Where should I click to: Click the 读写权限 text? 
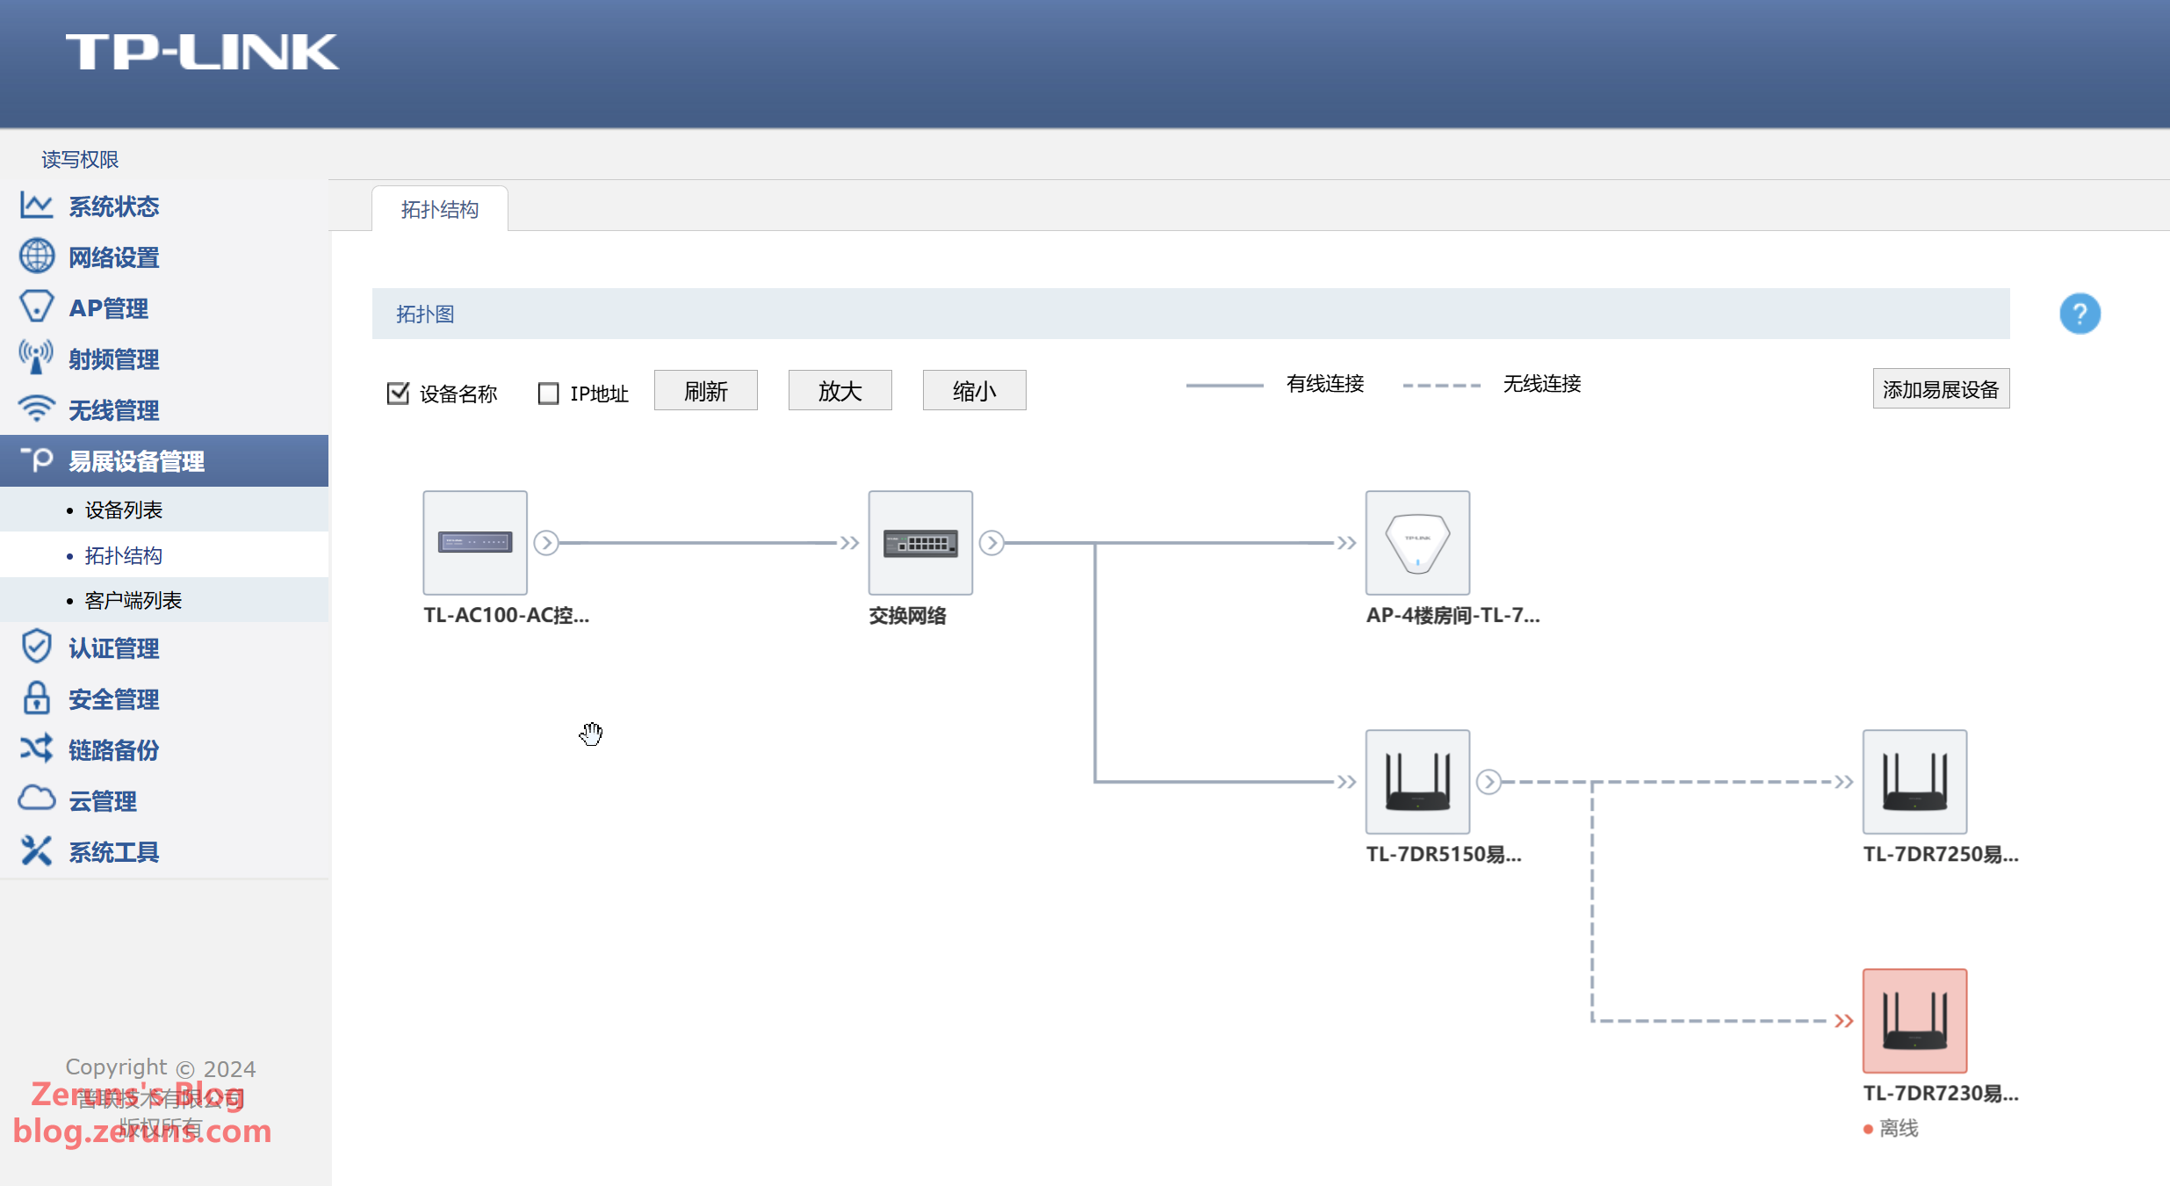point(80,159)
